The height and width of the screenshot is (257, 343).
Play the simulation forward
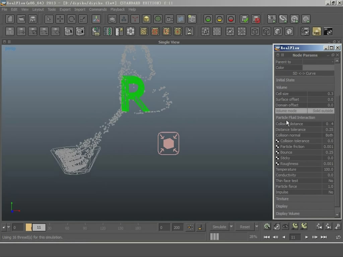point(306,237)
